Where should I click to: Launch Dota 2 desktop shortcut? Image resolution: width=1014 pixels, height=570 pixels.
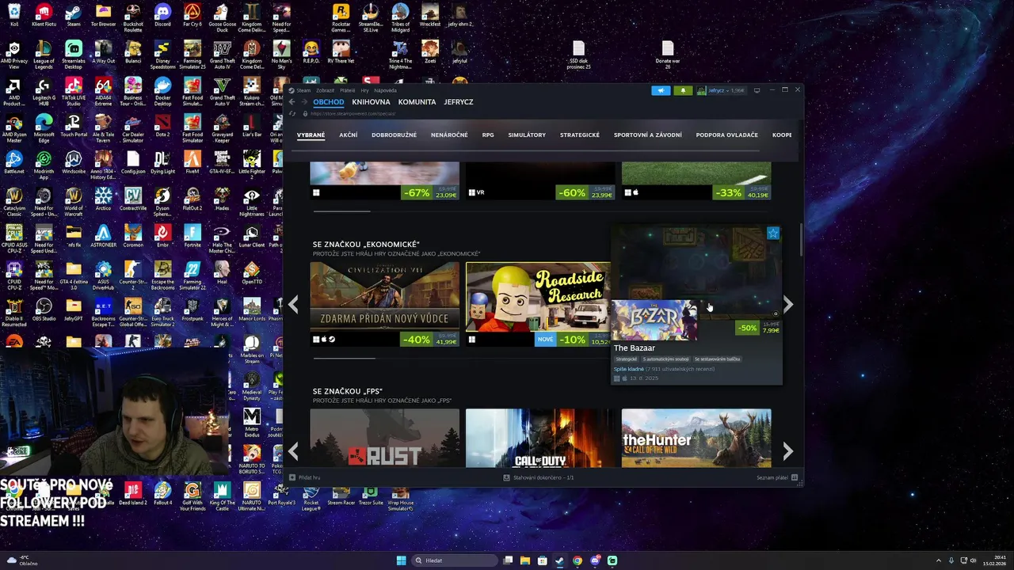(162, 125)
